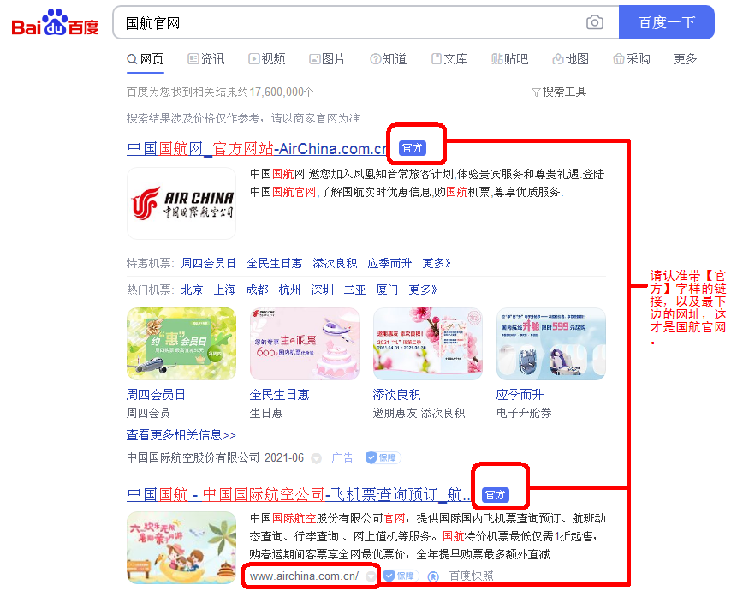Open the 搜索工具 filter
743x597 pixels.
pos(559,92)
